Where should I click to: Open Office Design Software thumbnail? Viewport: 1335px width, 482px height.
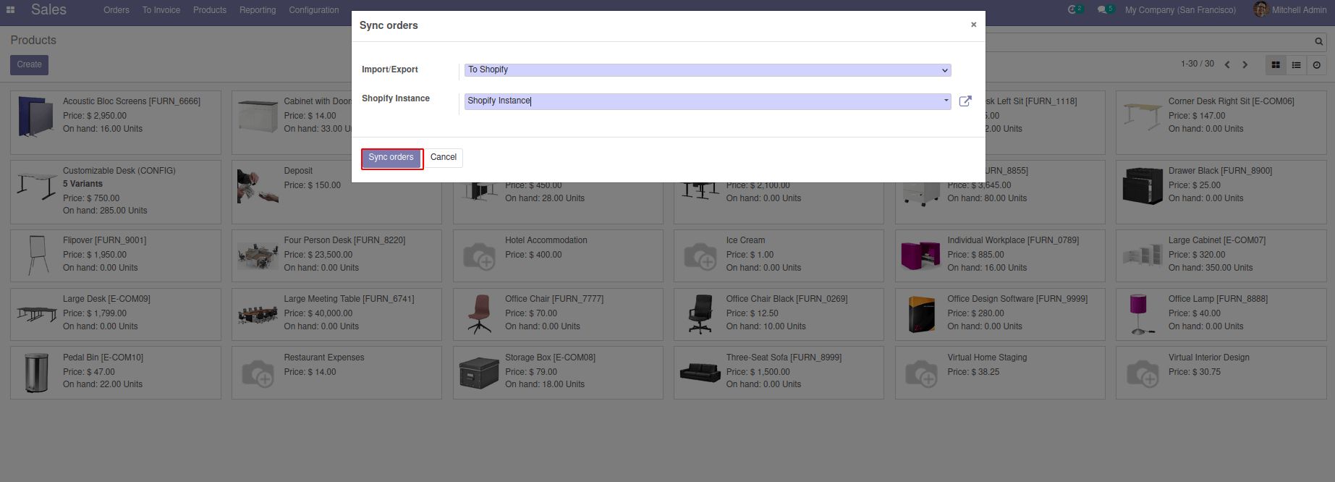pyautogui.click(x=921, y=314)
